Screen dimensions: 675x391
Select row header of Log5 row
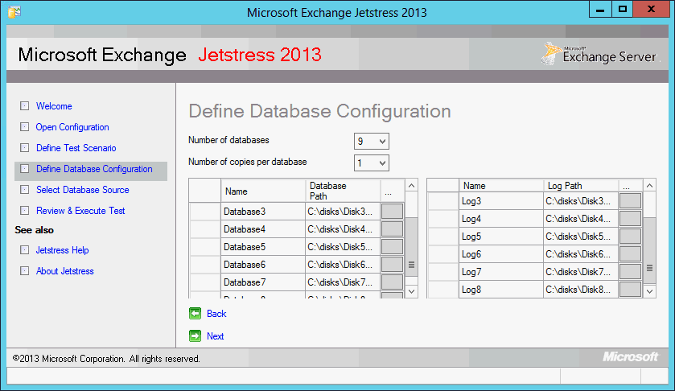pyautogui.click(x=443, y=236)
